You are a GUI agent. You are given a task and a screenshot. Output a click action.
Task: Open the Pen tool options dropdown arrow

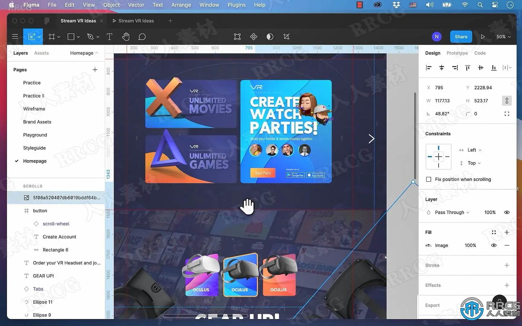pos(98,37)
